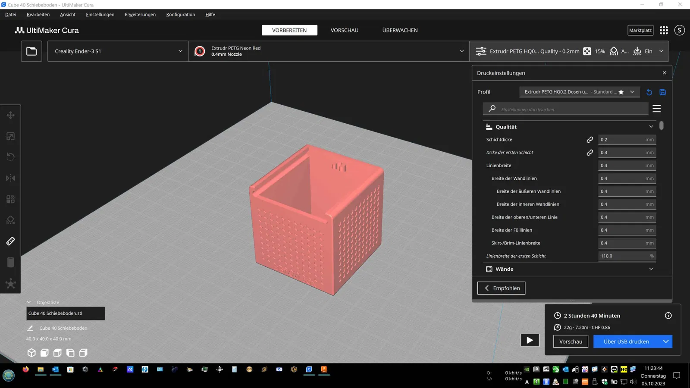Click the link icon beside Dicke der ersten Schicht

click(590, 153)
